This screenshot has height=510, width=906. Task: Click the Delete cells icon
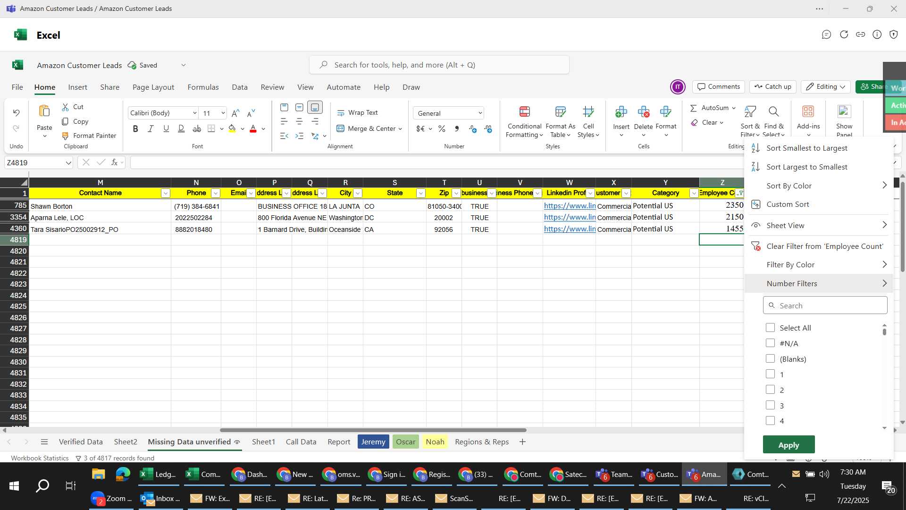[644, 111]
